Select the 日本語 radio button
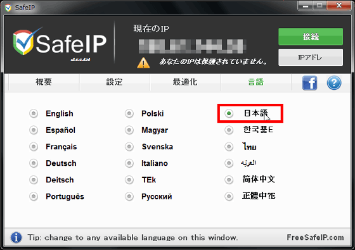 point(229,113)
